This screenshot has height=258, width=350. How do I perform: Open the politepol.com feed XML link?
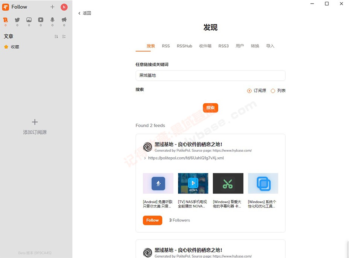186,158
